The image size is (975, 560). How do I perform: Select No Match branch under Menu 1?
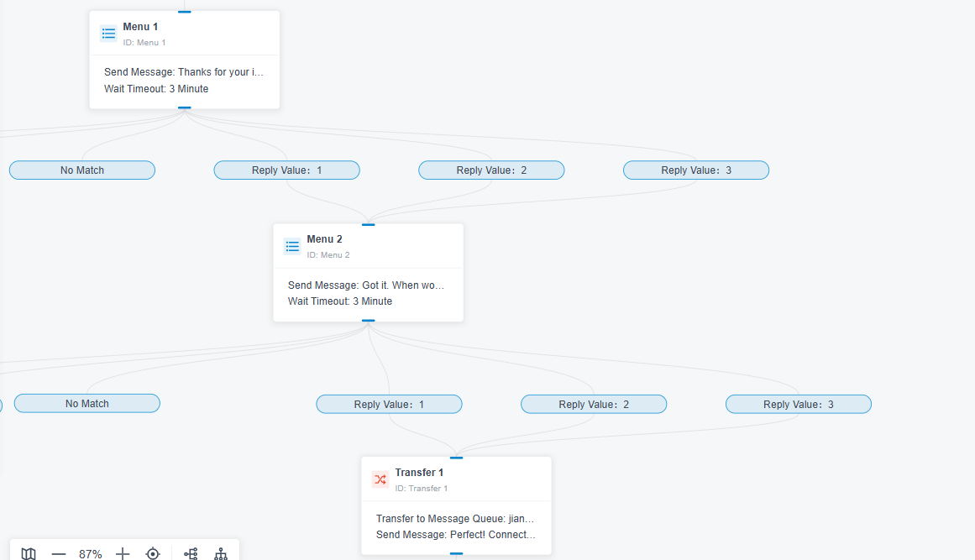coord(82,170)
